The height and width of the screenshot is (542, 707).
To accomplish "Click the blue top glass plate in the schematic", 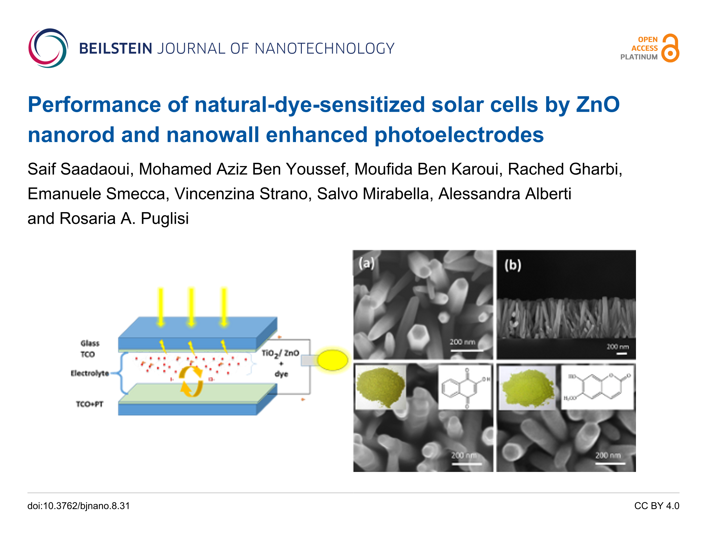I will 197,332.
